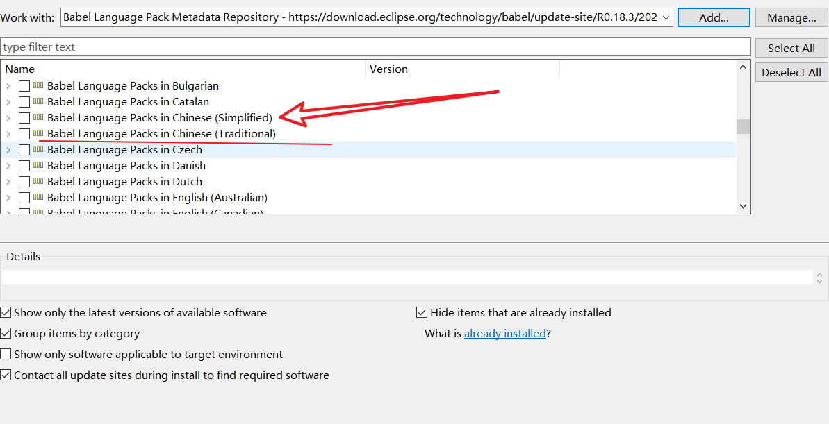Click the Deselect All button

point(791,73)
